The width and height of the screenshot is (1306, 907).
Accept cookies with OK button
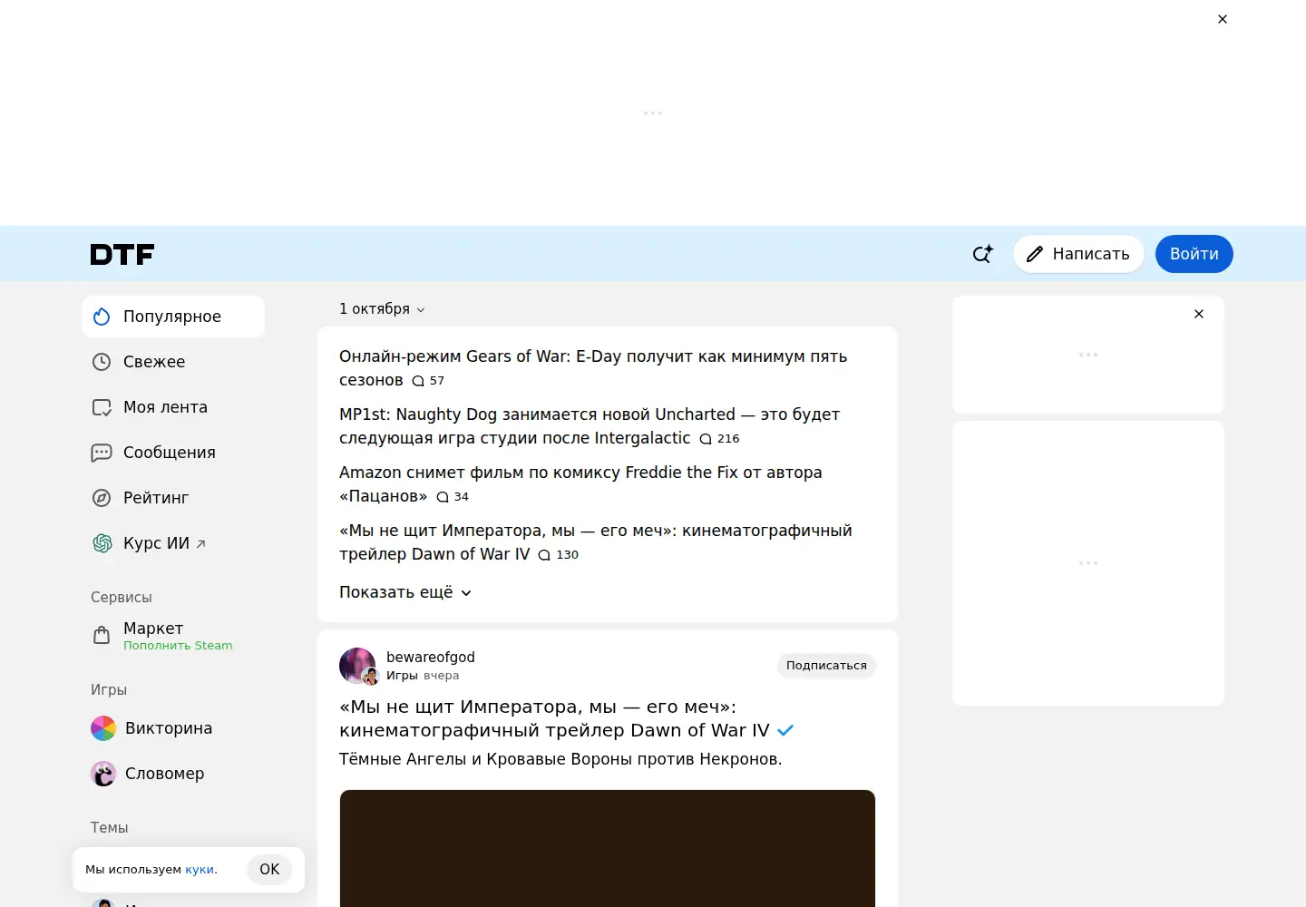click(269, 870)
